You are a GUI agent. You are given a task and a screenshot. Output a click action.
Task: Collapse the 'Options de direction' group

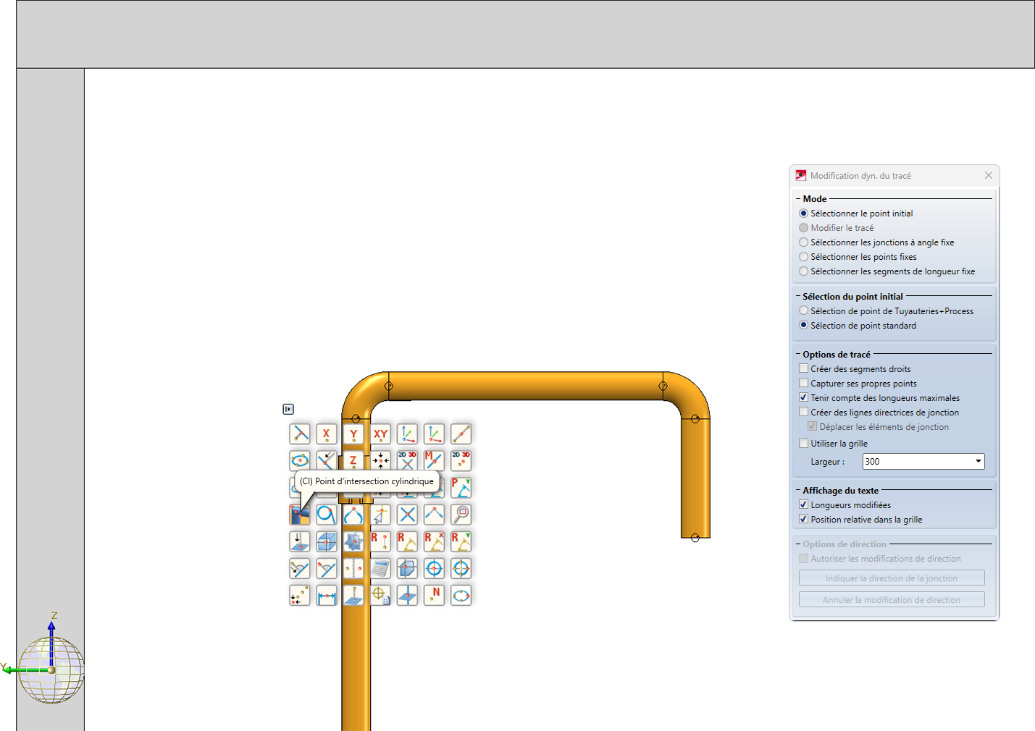(798, 544)
